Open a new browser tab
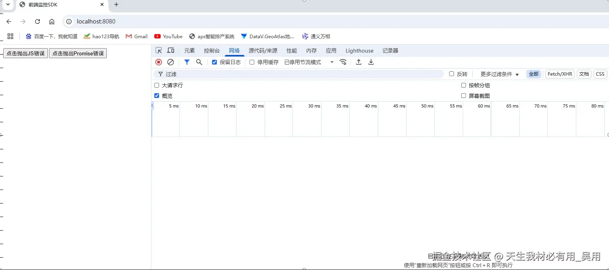This screenshot has height=270, width=609. 116,5
